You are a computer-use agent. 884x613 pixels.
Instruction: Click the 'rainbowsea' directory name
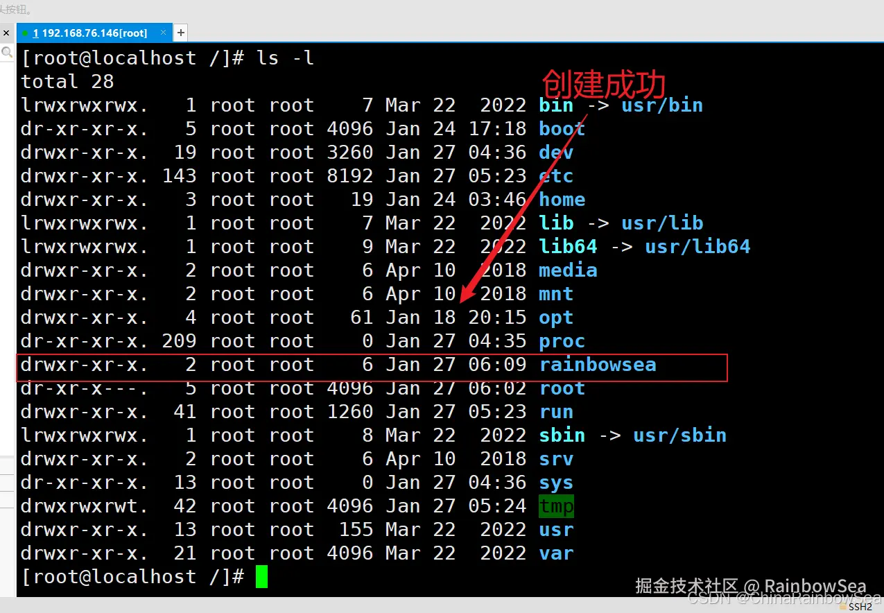[598, 365]
